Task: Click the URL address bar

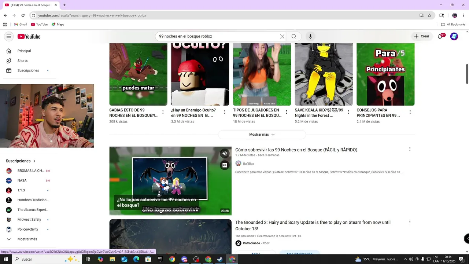Action: click(227, 15)
